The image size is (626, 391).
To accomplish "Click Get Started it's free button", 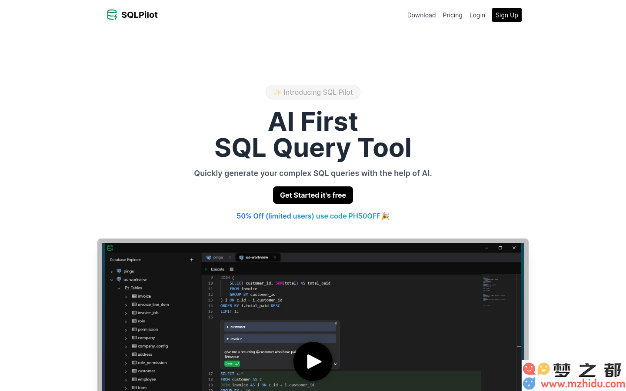I will click(313, 195).
